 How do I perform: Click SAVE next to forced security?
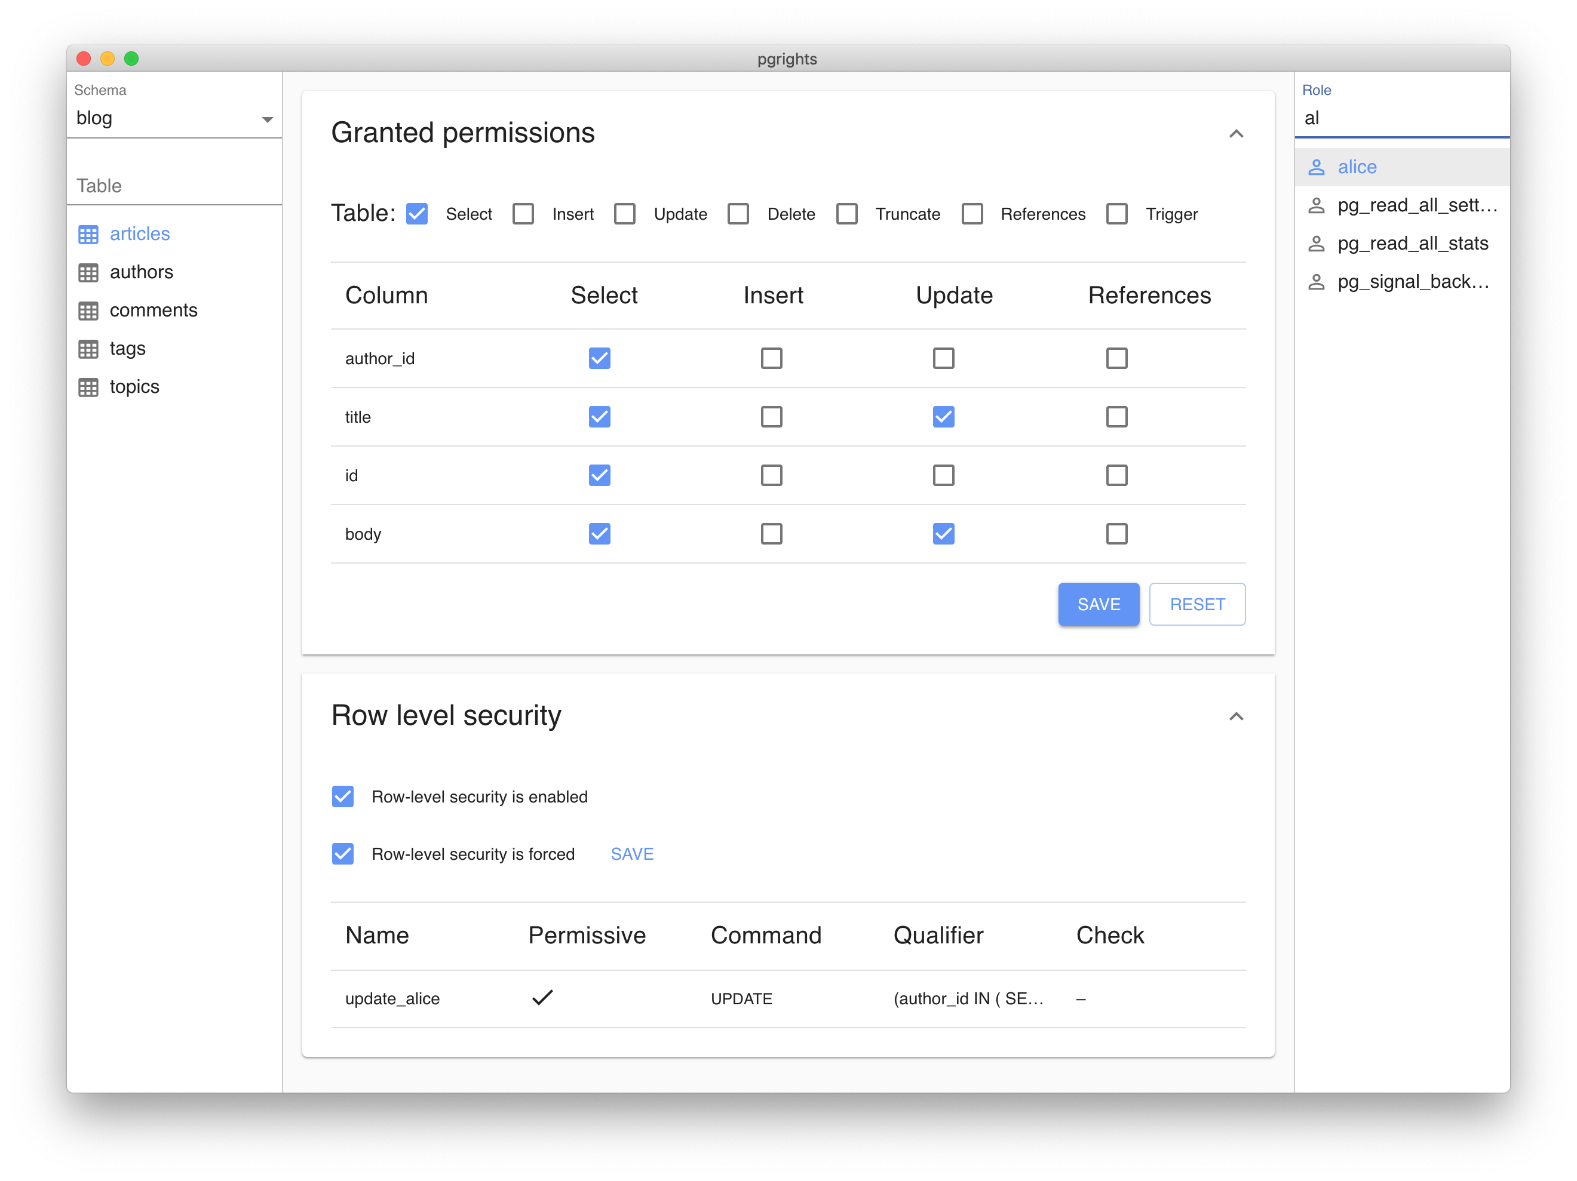click(x=631, y=854)
